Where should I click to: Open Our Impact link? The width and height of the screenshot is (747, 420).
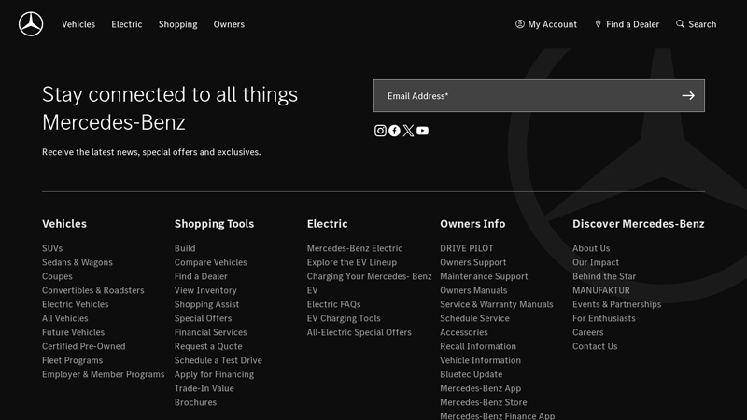pos(596,262)
